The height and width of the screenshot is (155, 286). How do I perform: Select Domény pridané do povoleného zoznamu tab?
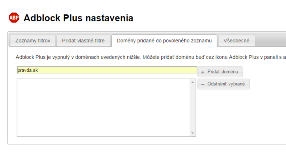[x=164, y=41]
